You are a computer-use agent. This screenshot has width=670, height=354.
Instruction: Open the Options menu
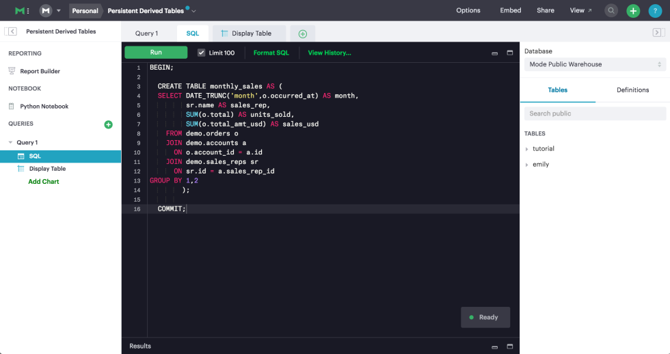(x=468, y=10)
